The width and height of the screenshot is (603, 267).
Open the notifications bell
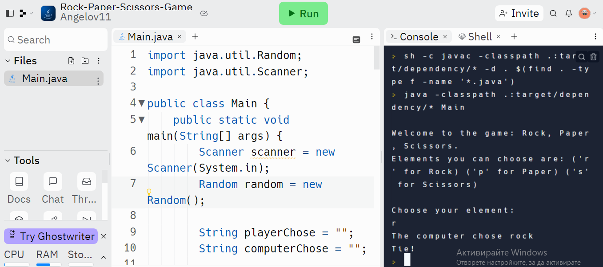(x=569, y=13)
